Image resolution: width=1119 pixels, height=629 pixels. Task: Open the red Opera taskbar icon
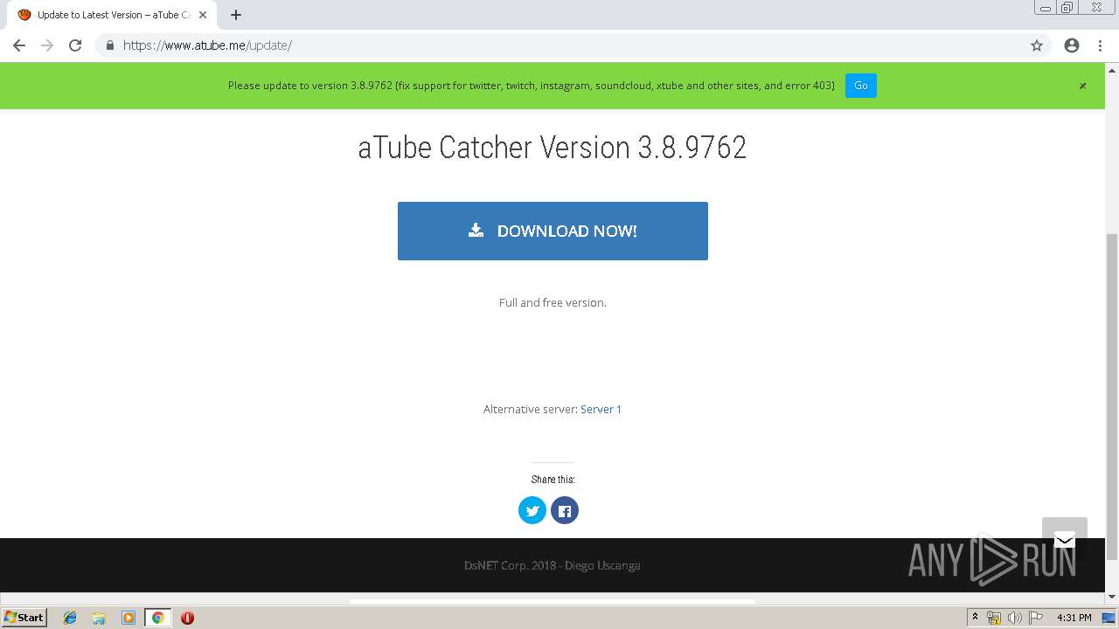point(187,618)
